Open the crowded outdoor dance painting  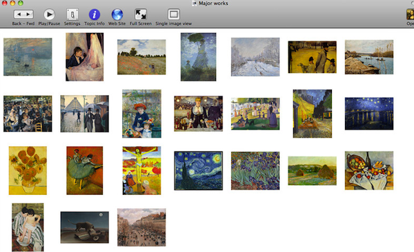pyautogui.click(x=28, y=114)
